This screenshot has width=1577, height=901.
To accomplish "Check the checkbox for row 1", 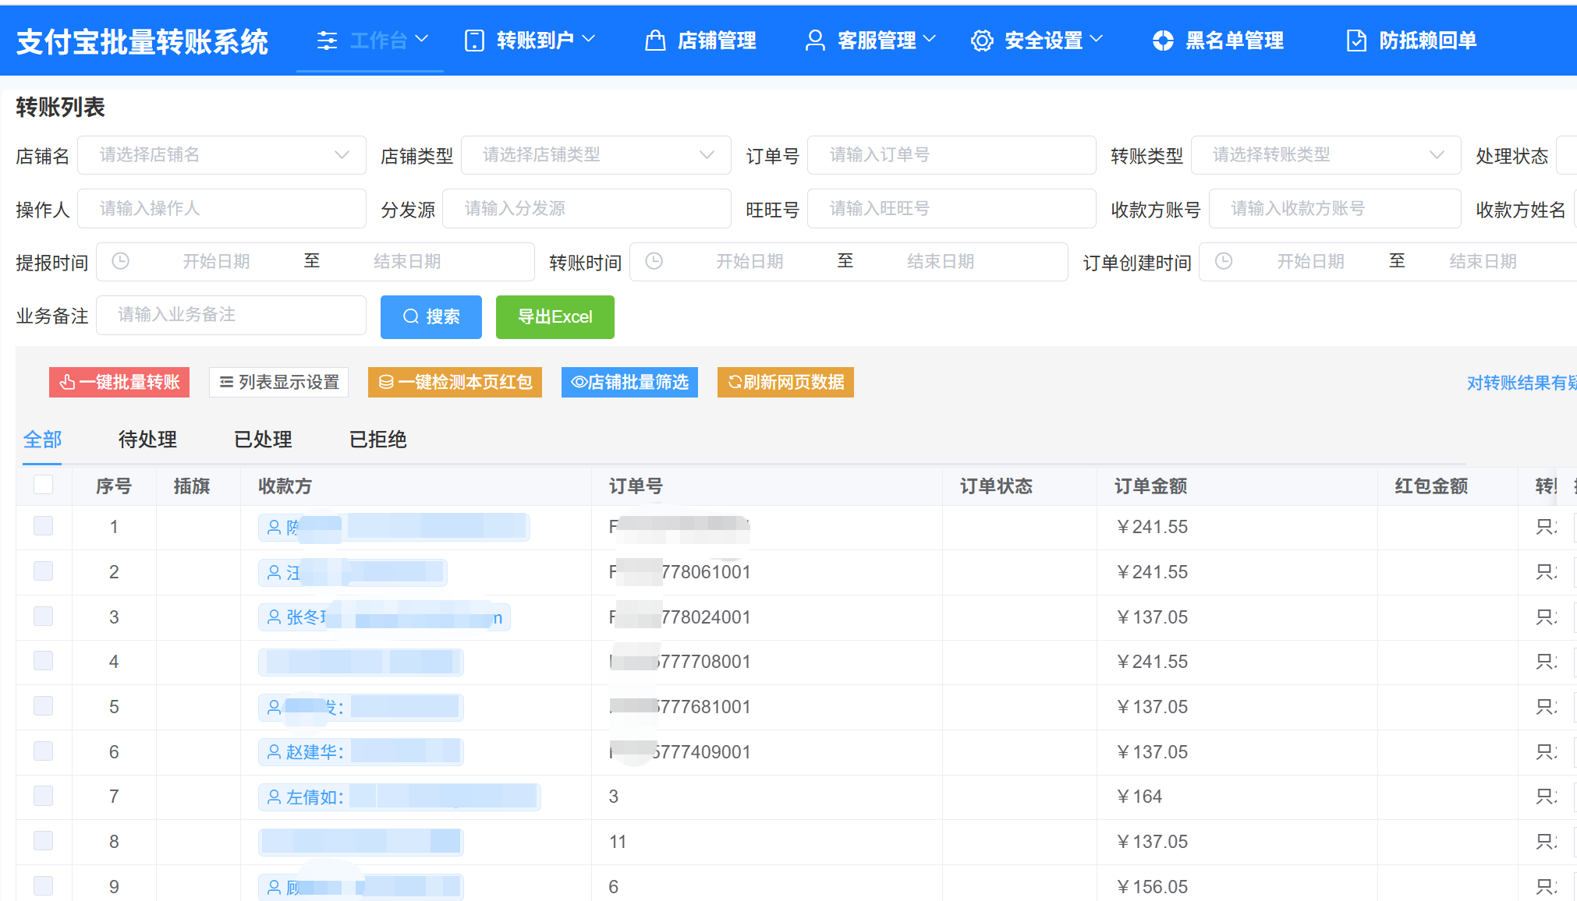I will pyautogui.click(x=44, y=526).
